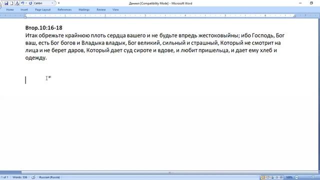320x180 pixels.
Task: Open the Undo history dropdown arrow
Action: (x=26, y=3)
